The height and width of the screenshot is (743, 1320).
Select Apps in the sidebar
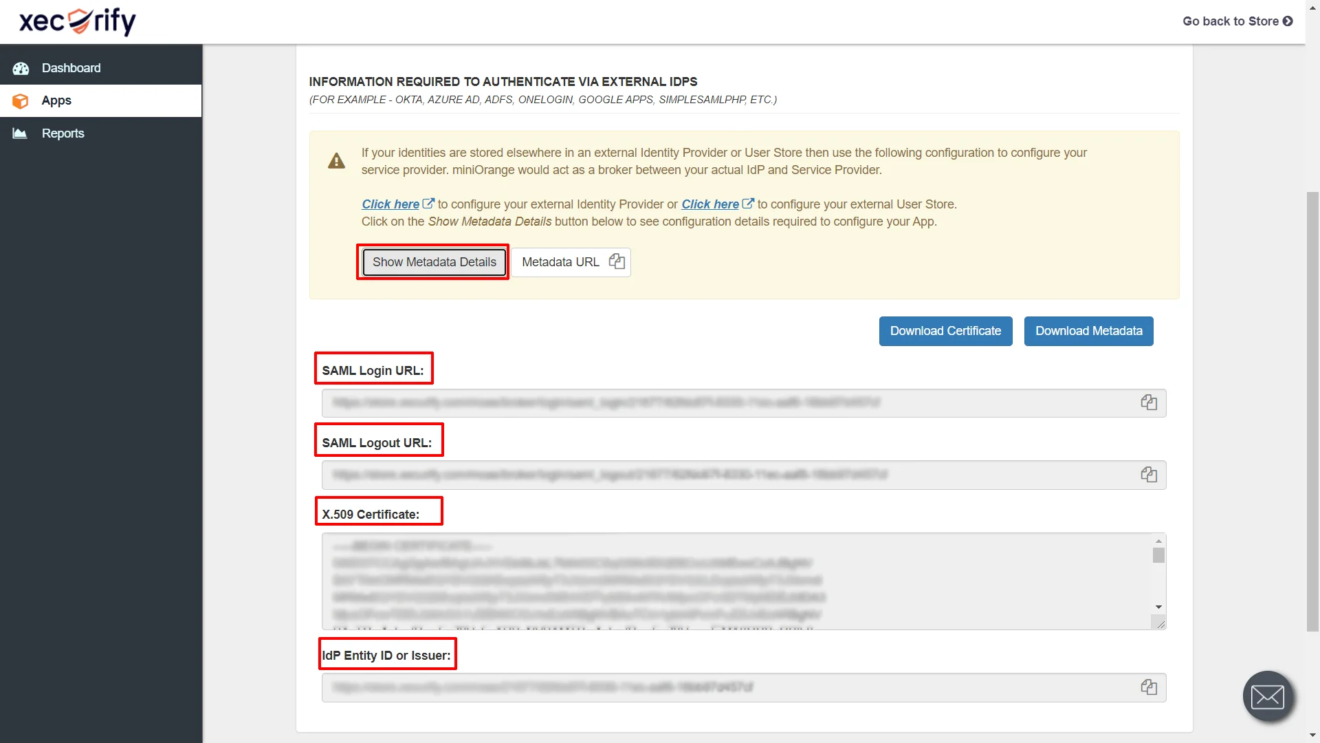[x=56, y=100]
